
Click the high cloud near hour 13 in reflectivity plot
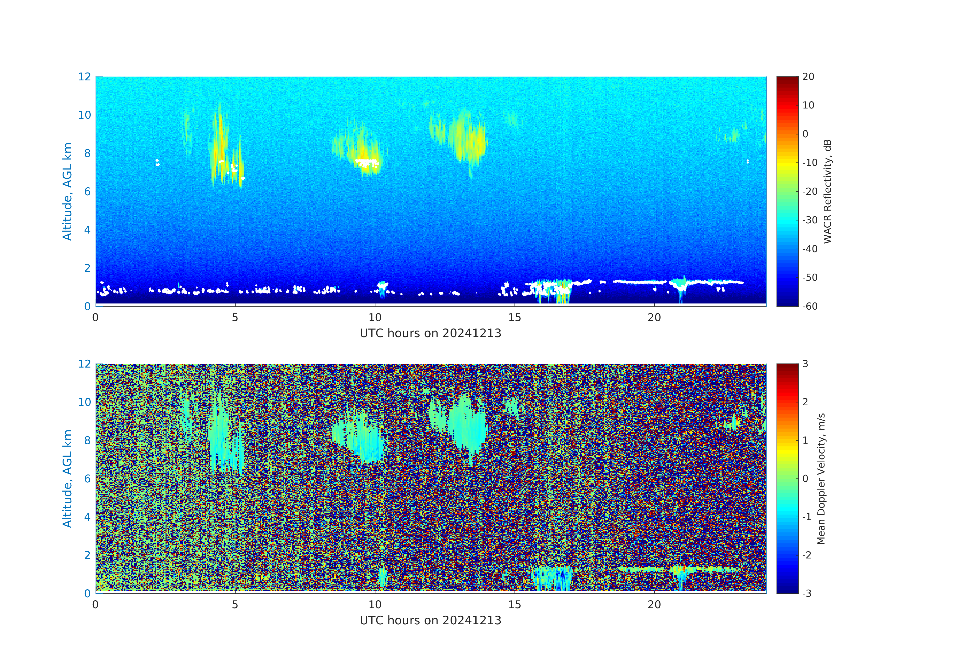coord(467,139)
